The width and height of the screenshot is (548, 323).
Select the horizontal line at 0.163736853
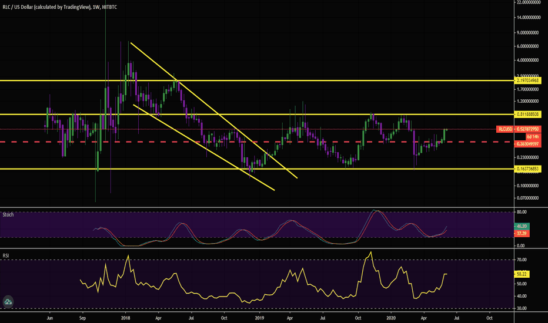tap(257, 169)
